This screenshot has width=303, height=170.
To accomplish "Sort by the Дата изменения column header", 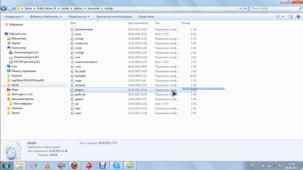I will point(138,23).
